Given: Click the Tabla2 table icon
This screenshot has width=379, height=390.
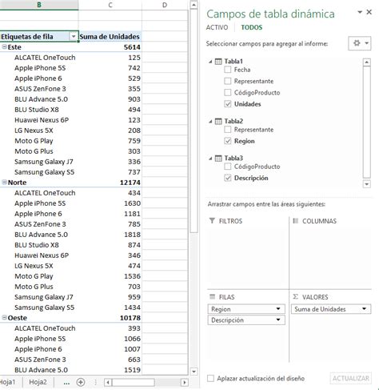Looking at the screenshot, I should (218, 122).
